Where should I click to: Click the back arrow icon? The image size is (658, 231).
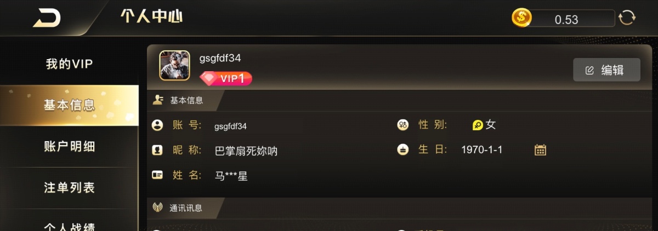pos(47,18)
